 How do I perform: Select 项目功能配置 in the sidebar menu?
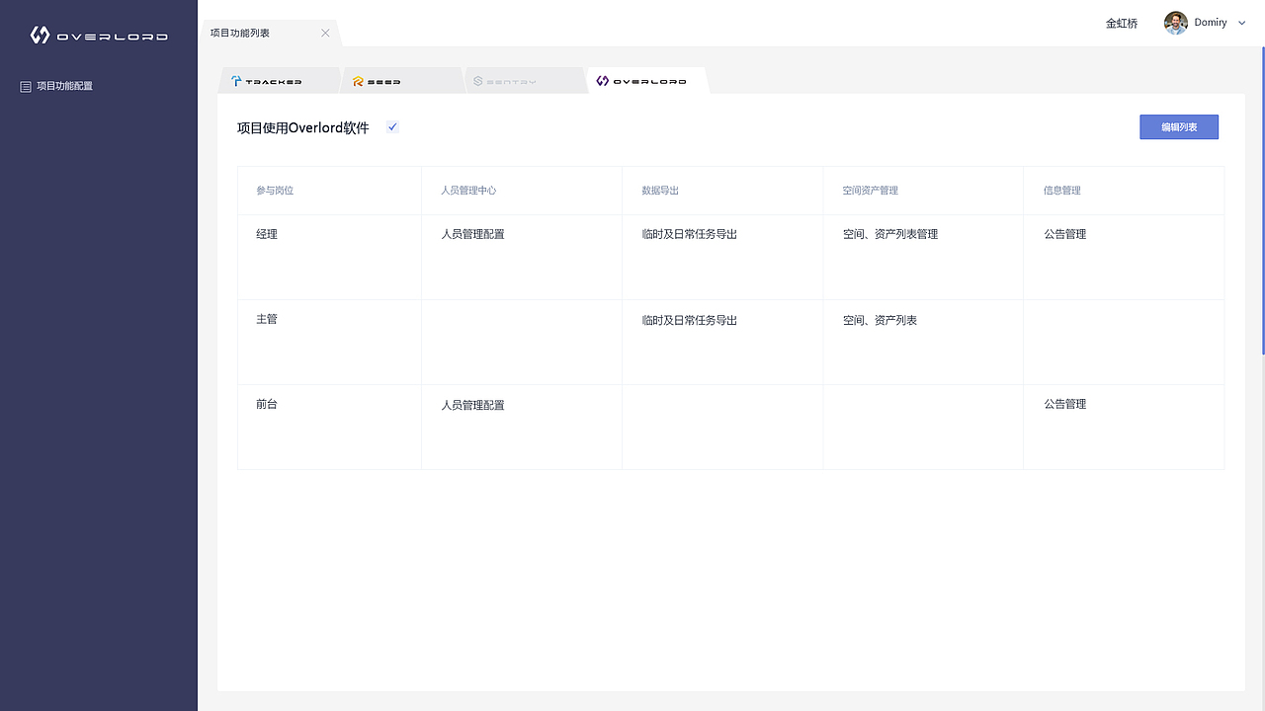65,86
